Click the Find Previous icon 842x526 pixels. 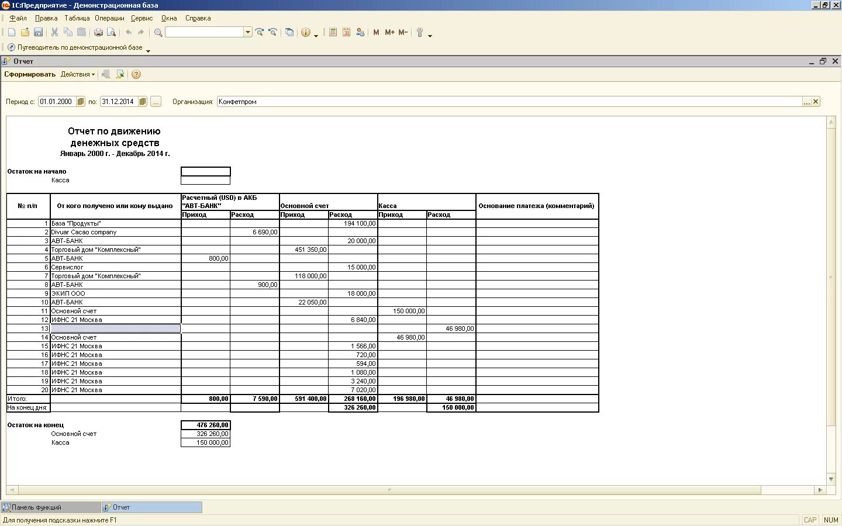[x=272, y=33]
